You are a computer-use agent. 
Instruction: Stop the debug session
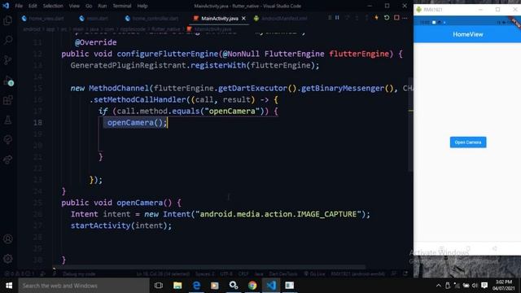pyautogui.click(x=396, y=18)
